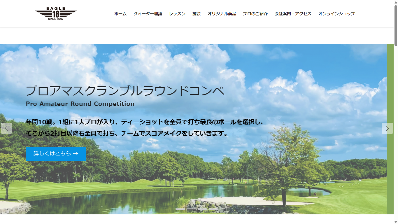The height and width of the screenshot is (224, 398).
Task: Open the プロのご紹介 menu item
Action: [255, 14]
